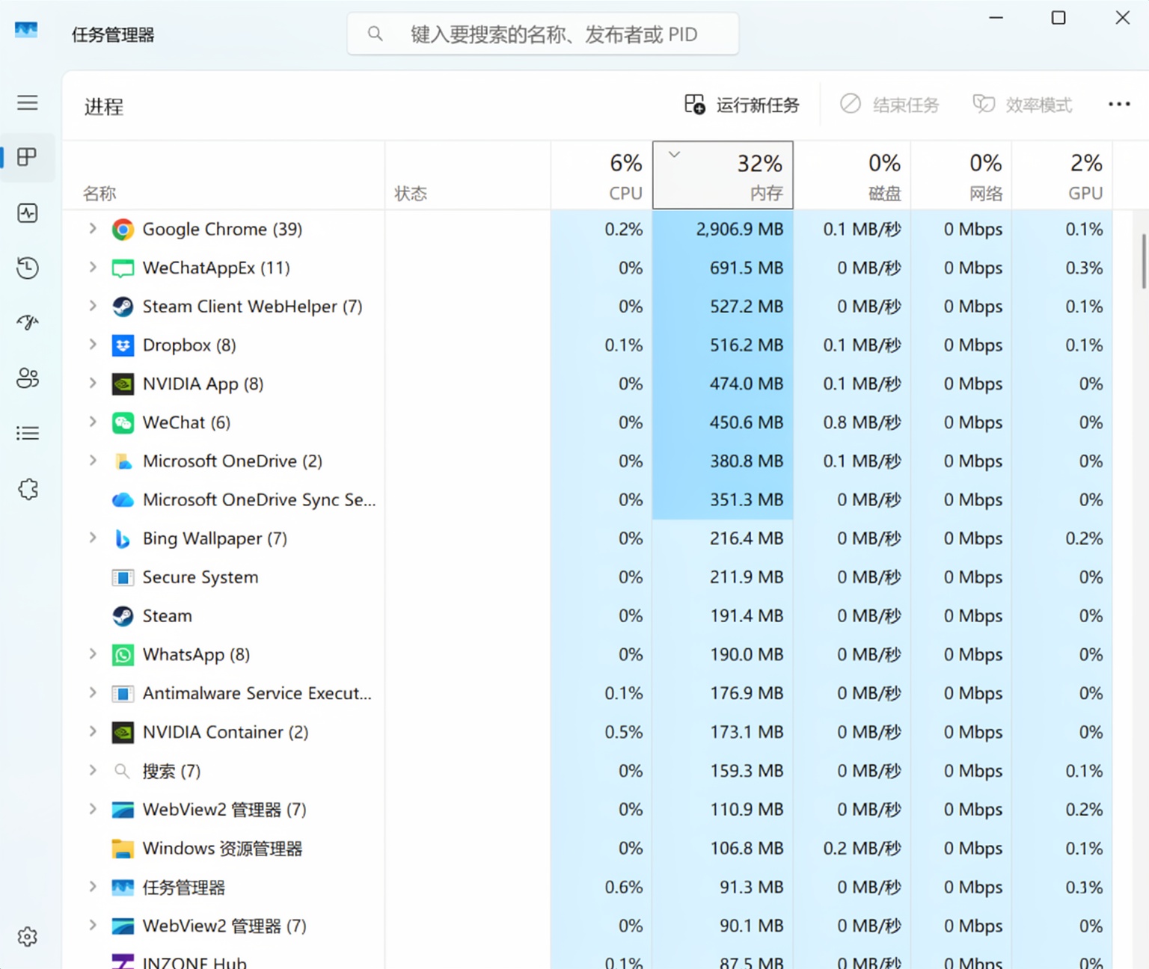Click the WeChat process icon

123,422
